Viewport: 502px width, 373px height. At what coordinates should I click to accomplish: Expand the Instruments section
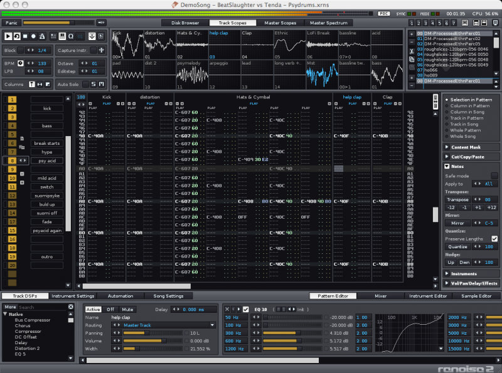[447, 273]
